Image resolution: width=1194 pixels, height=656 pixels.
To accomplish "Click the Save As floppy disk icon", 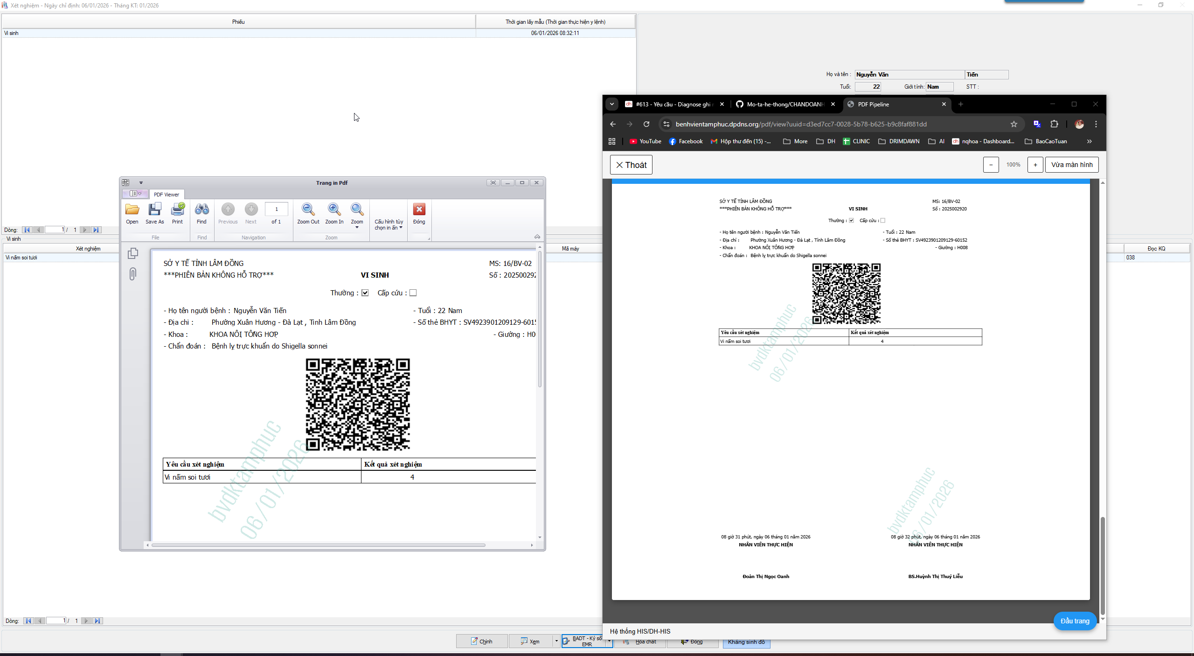I will coord(154,209).
